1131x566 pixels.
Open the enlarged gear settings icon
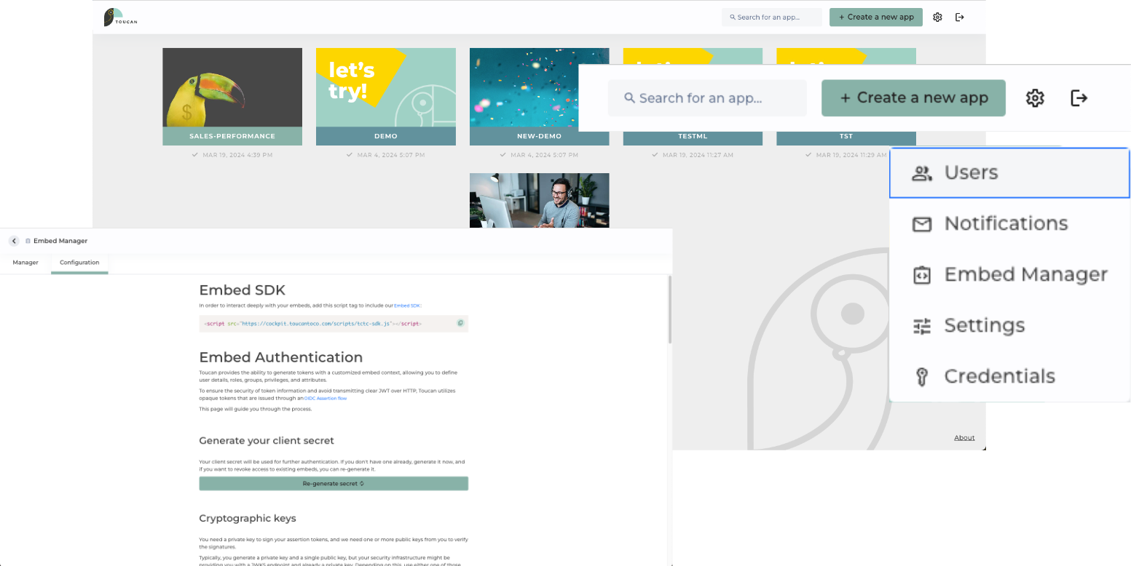tap(1035, 98)
